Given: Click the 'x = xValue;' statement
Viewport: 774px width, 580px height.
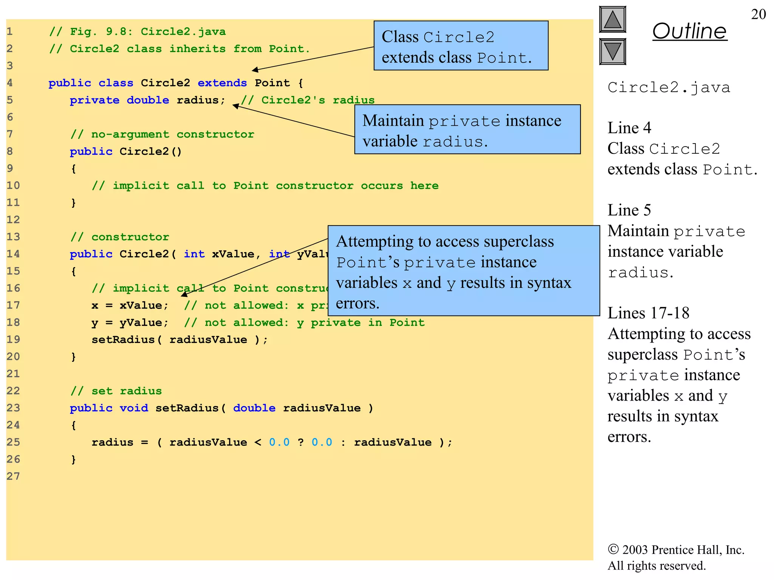Looking at the screenshot, I should [x=130, y=305].
